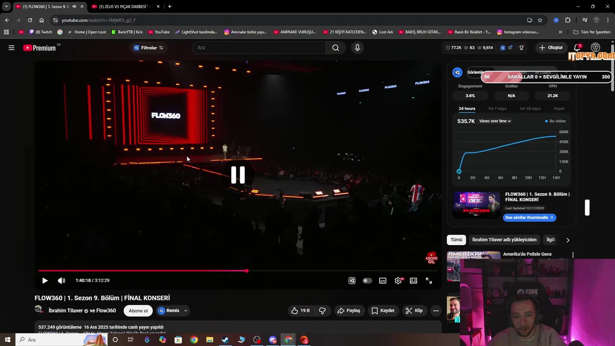Image resolution: width=615 pixels, height=346 pixels.
Task: Toggle subtitles captions button
Action: point(382,281)
